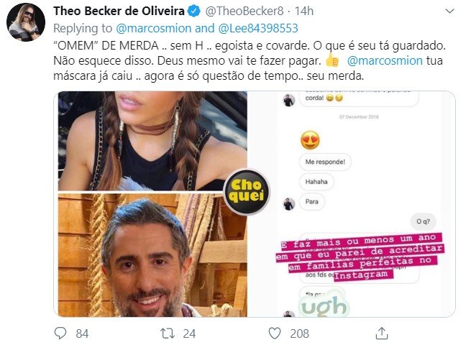Open the 14h timestamp link
Screen dimensions: 466x345
[304, 11]
